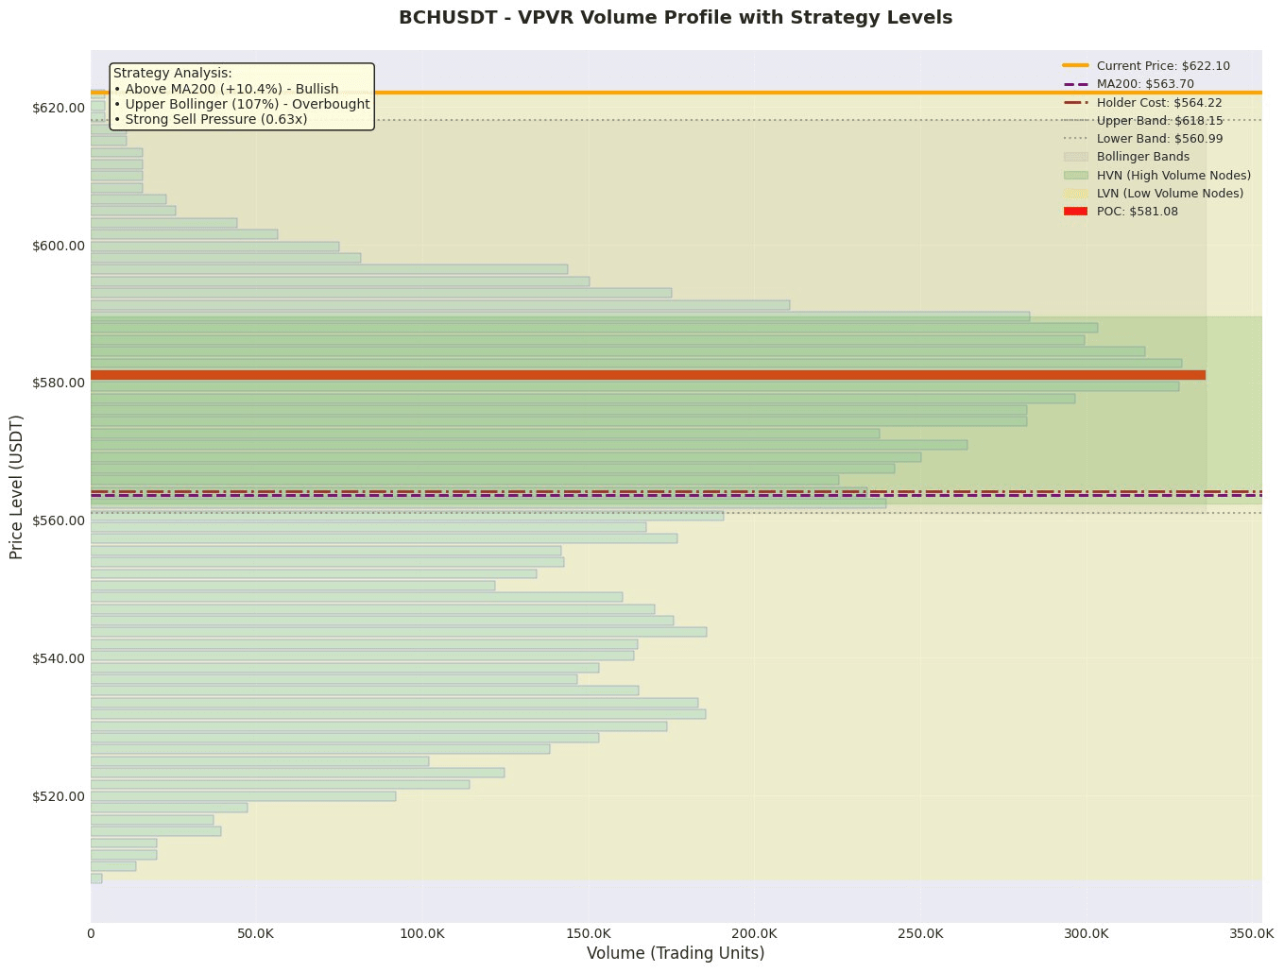Image resolution: width=1284 pixels, height=972 pixels.
Task: Click the red POC legend swatch
Action: [x=1075, y=212]
